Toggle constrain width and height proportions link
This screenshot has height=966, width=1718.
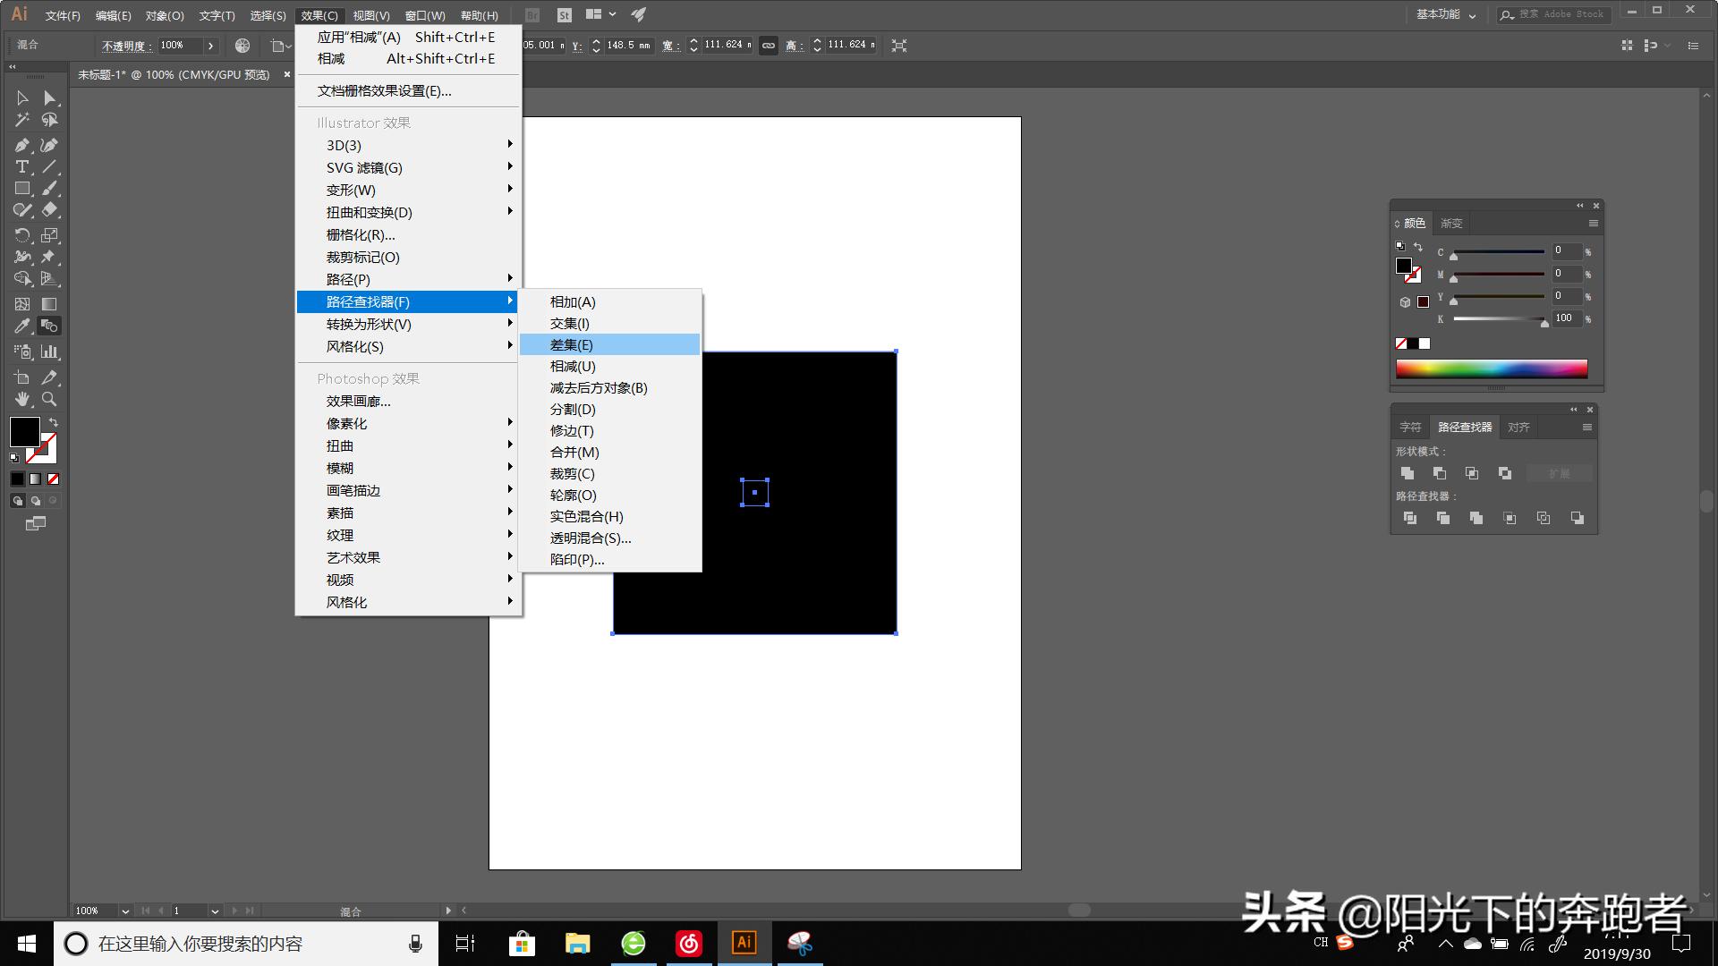tap(768, 46)
